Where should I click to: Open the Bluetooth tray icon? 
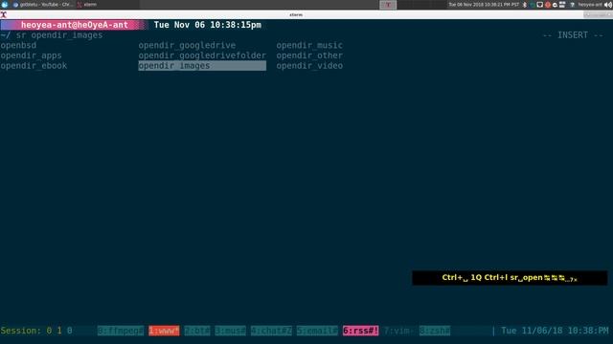pos(525,5)
